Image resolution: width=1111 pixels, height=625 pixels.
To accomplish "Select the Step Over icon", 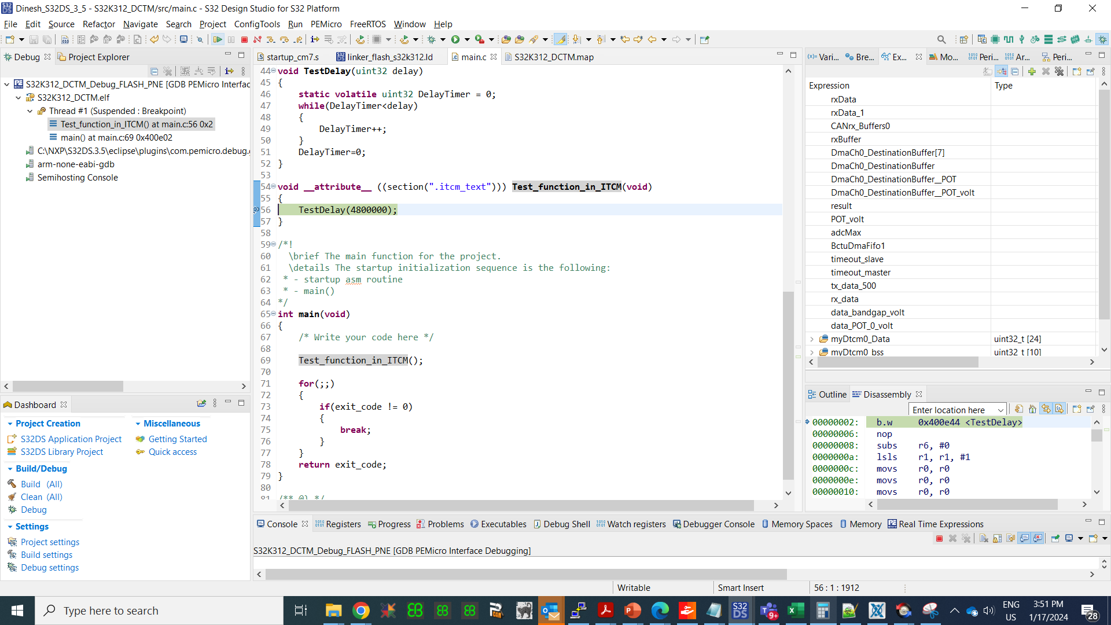I will pyautogui.click(x=284, y=39).
